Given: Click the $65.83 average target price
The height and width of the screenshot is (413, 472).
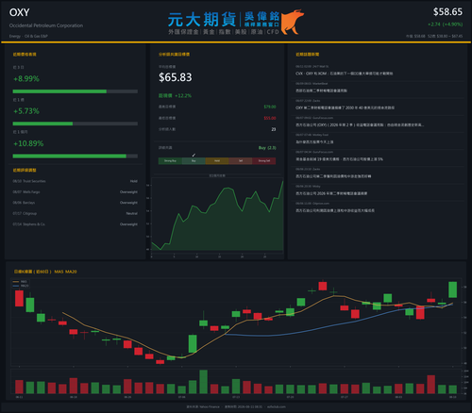Looking at the screenshot, I should point(176,77).
